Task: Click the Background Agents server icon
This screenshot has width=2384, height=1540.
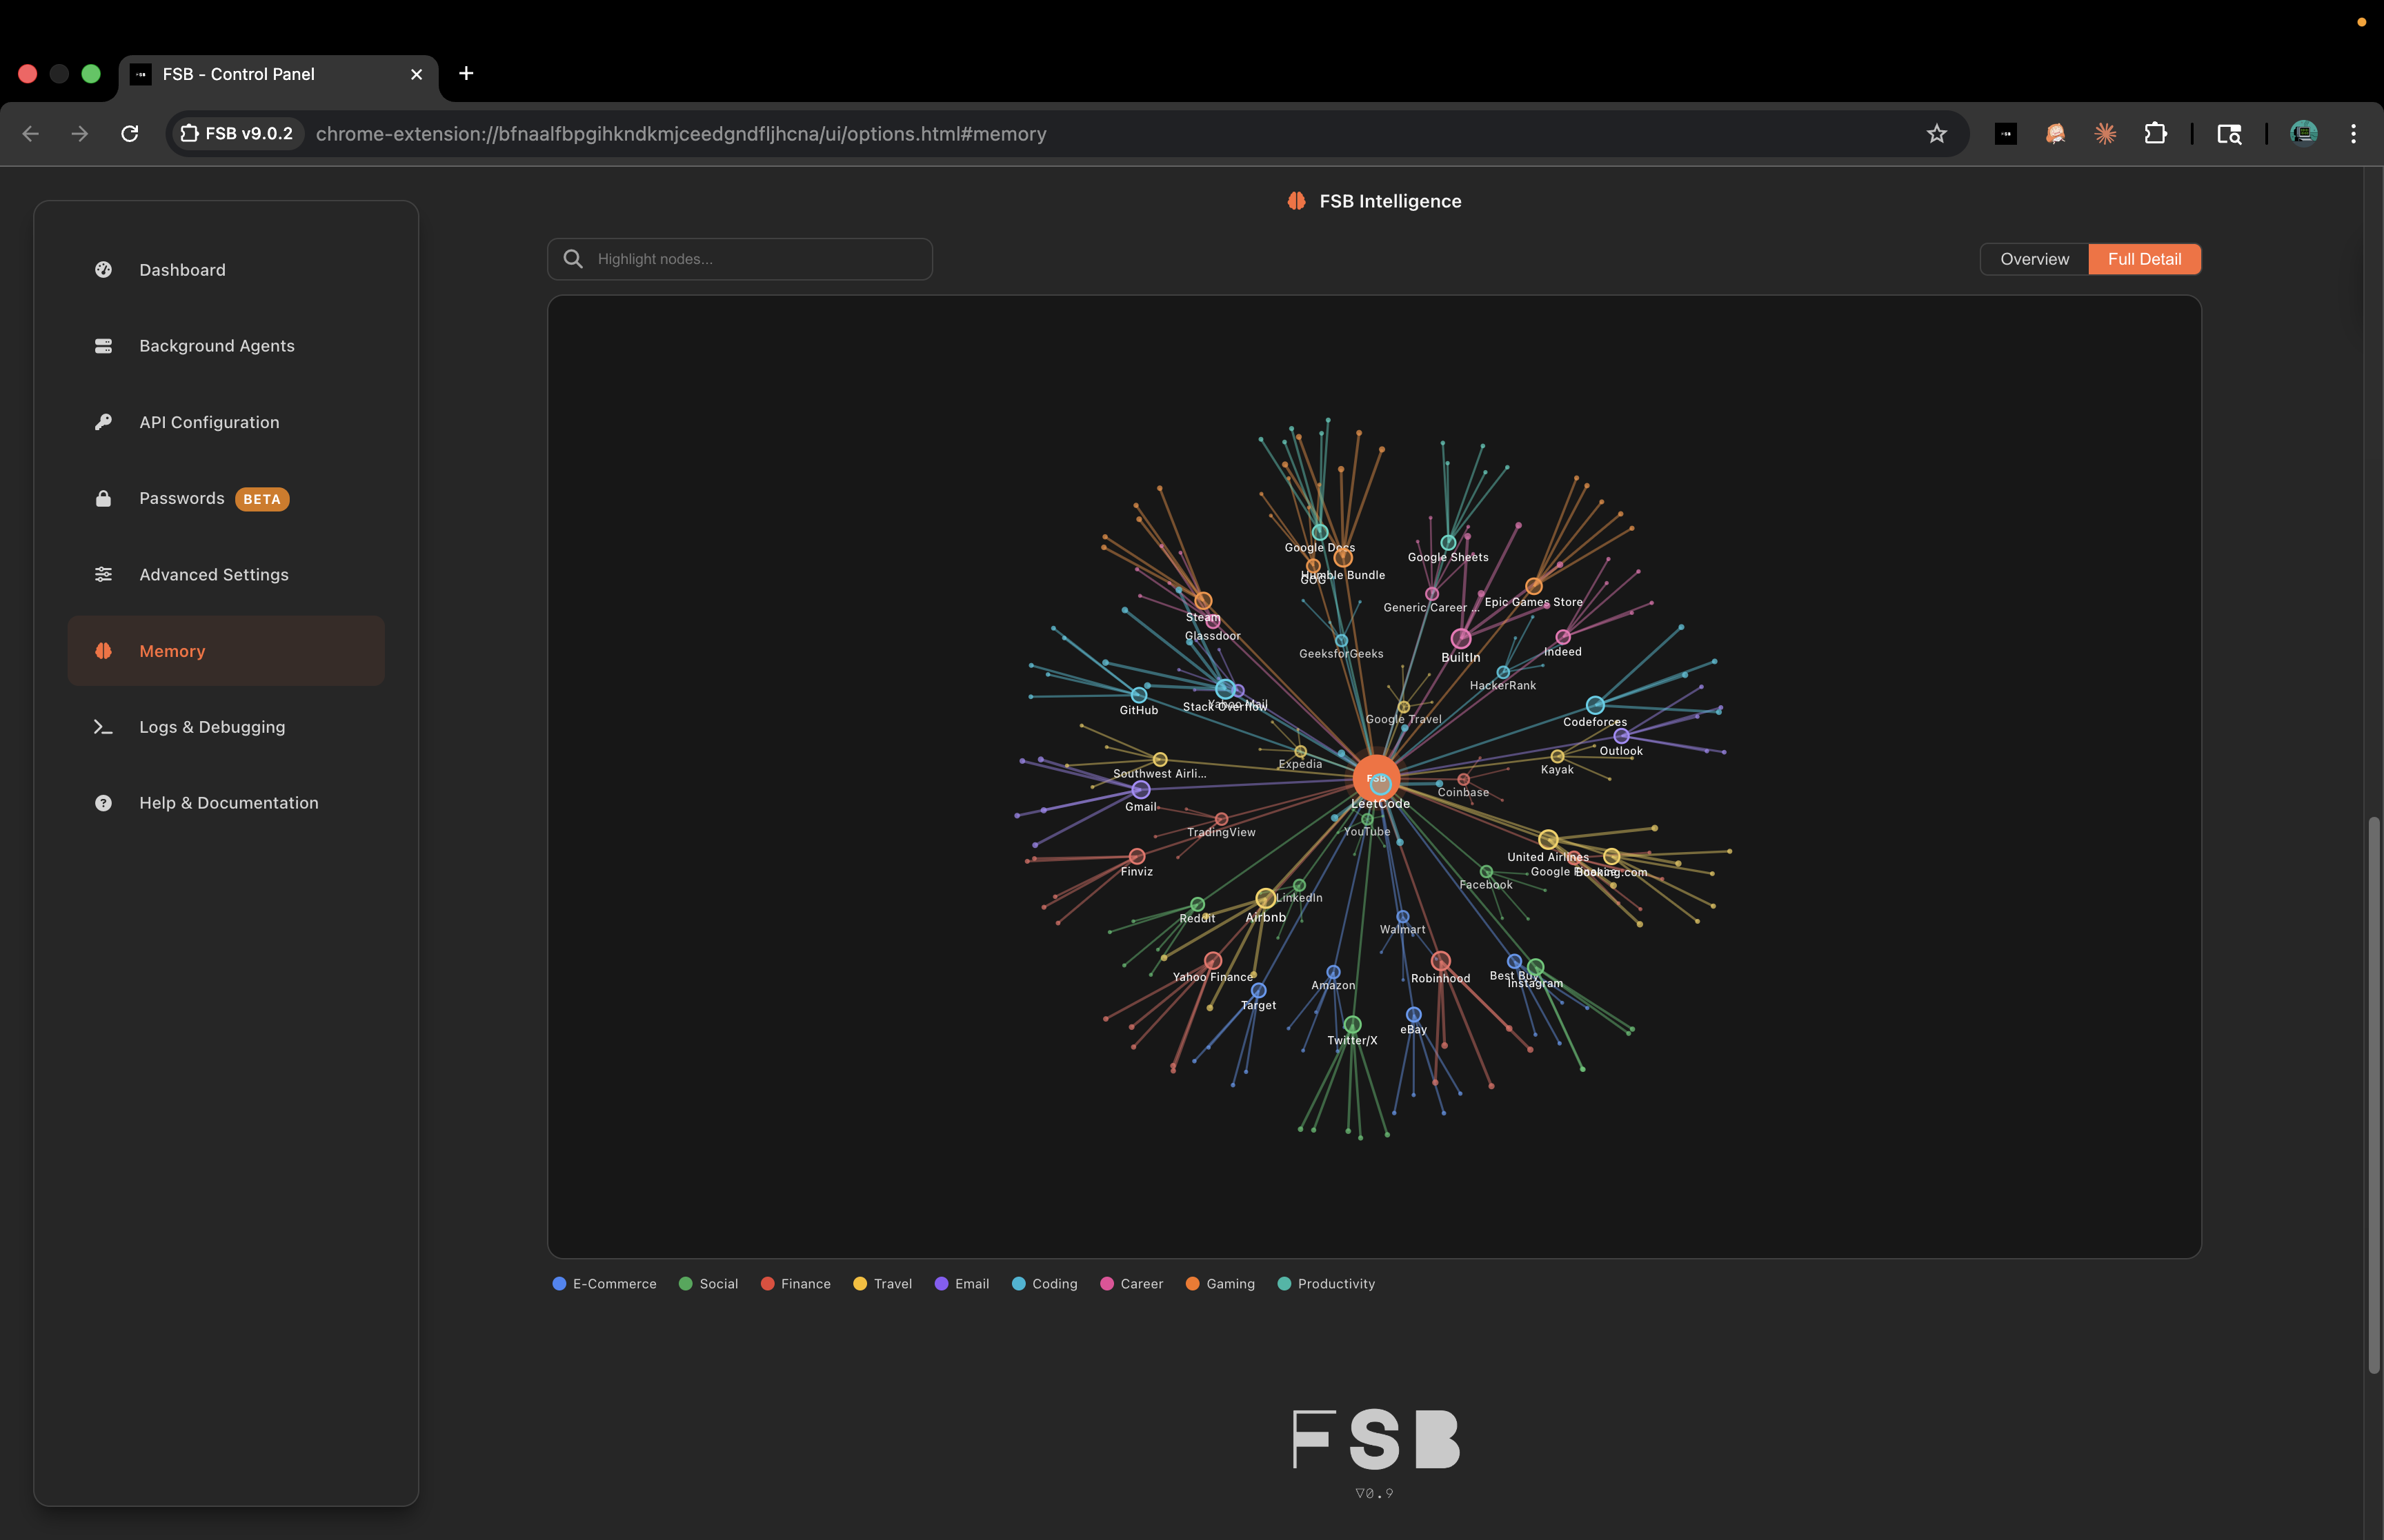Action: (x=103, y=346)
